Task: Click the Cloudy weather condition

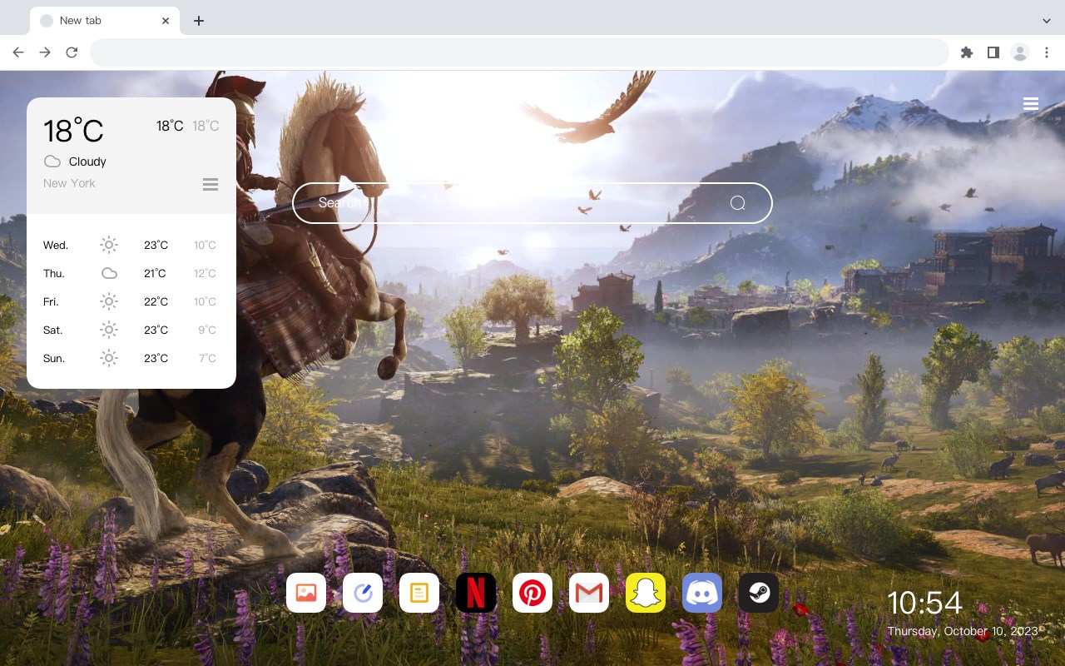Action: click(87, 162)
